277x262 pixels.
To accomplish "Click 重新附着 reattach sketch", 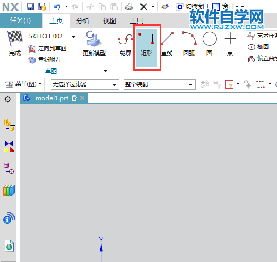I will tap(44, 60).
